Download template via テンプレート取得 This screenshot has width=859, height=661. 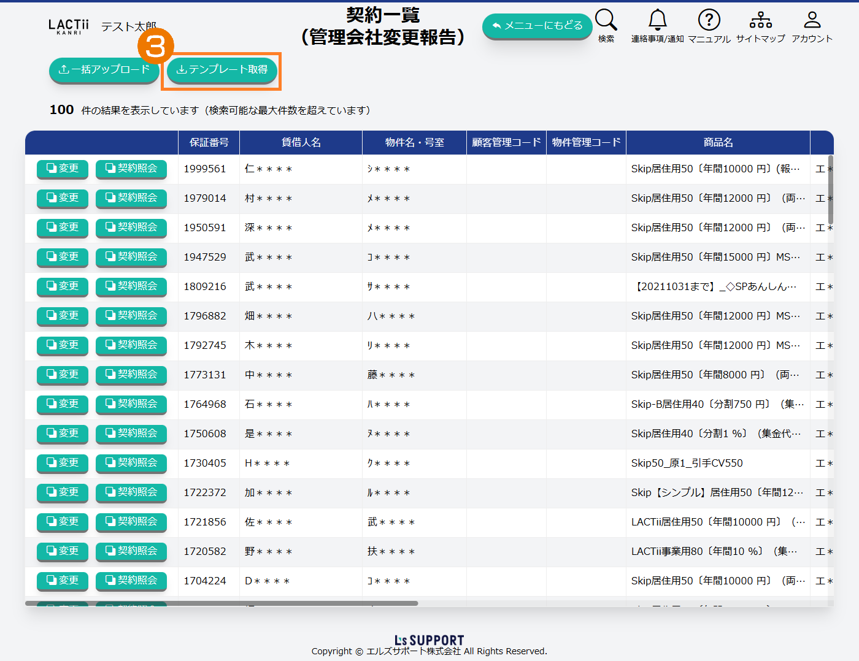point(221,70)
